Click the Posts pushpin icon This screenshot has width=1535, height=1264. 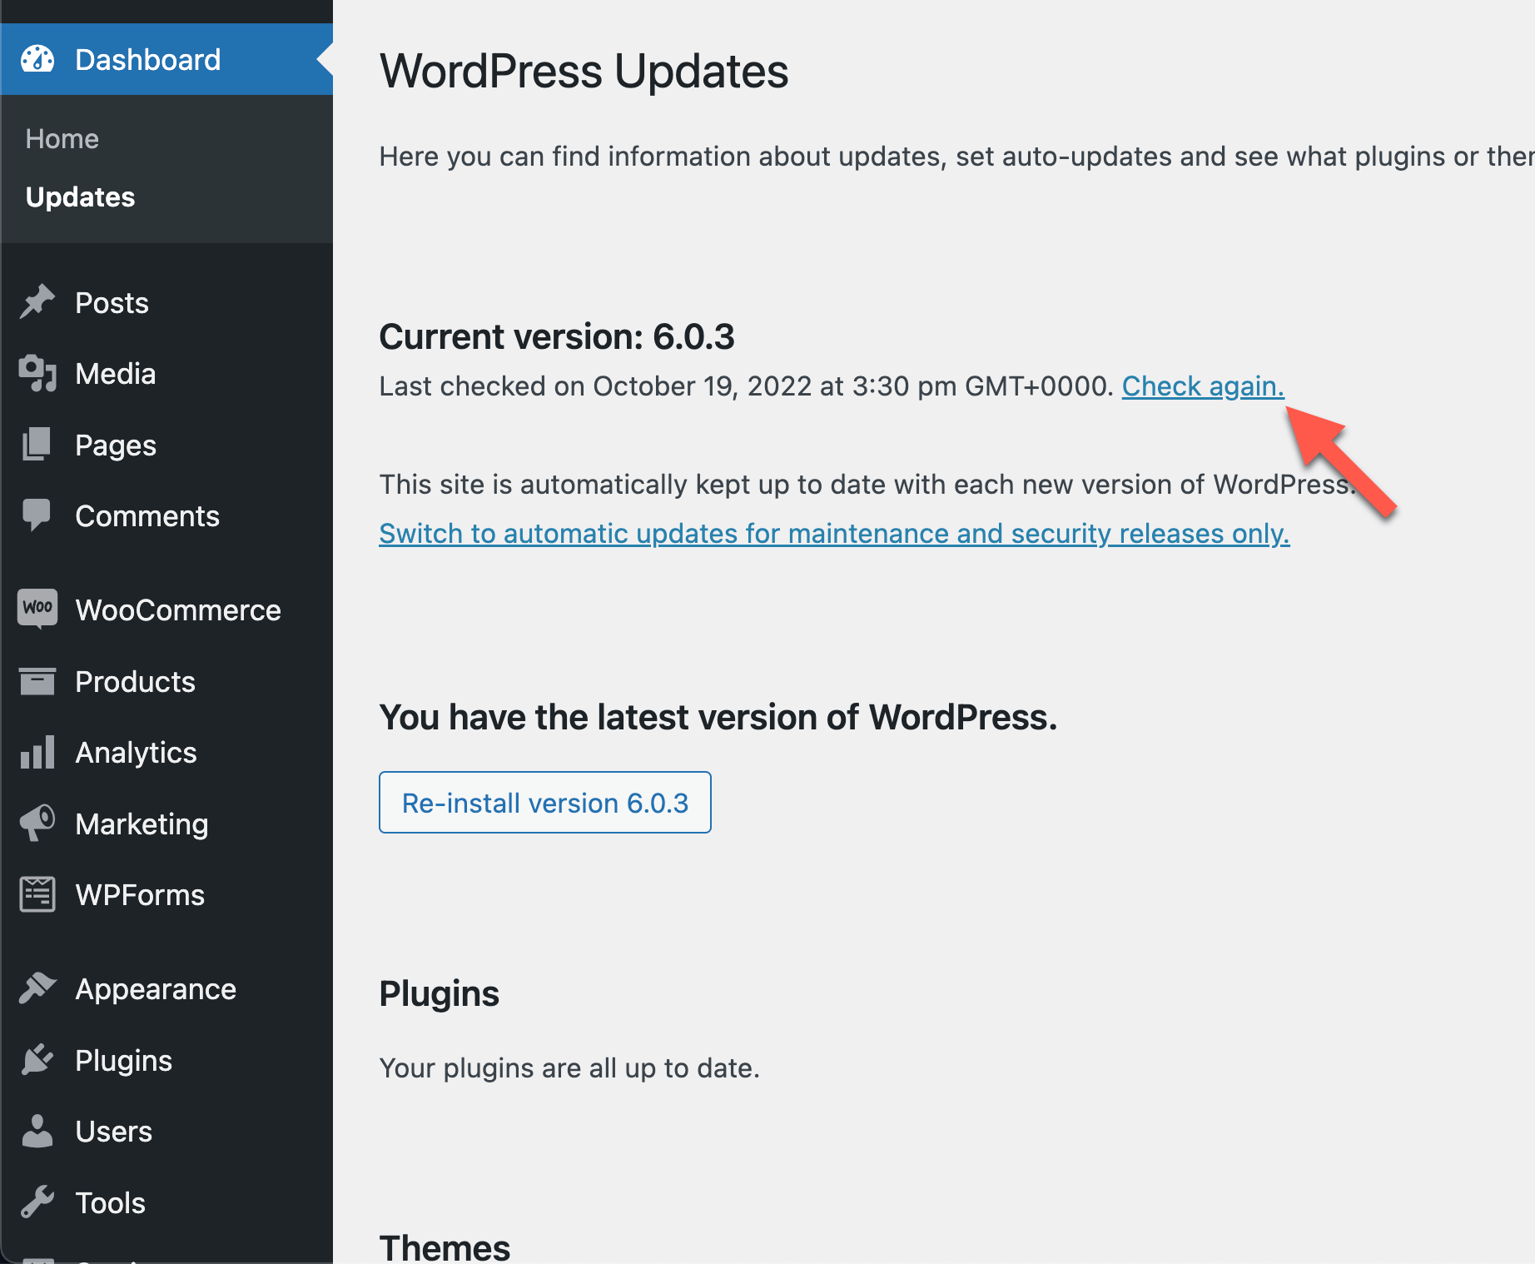click(37, 302)
